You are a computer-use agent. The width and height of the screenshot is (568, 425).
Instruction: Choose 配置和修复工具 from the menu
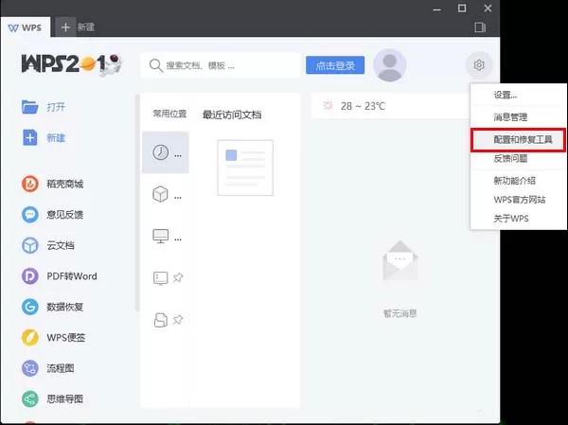(519, 139)
